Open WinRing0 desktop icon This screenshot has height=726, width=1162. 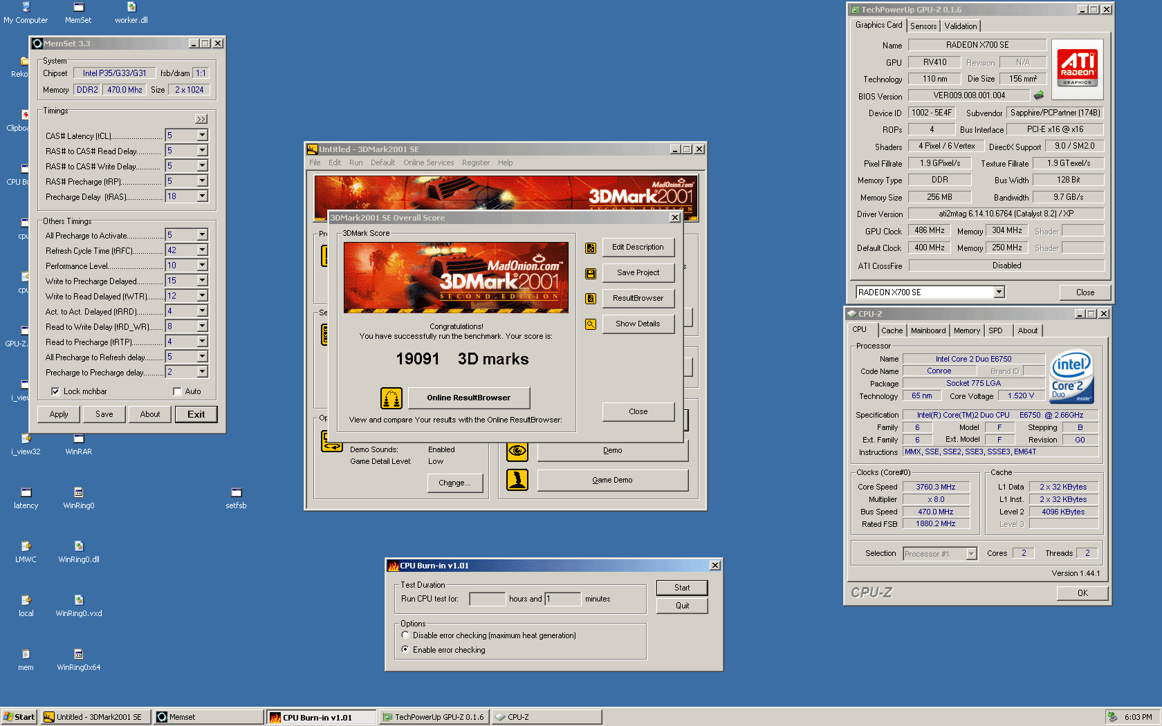[x=79, y=498]
